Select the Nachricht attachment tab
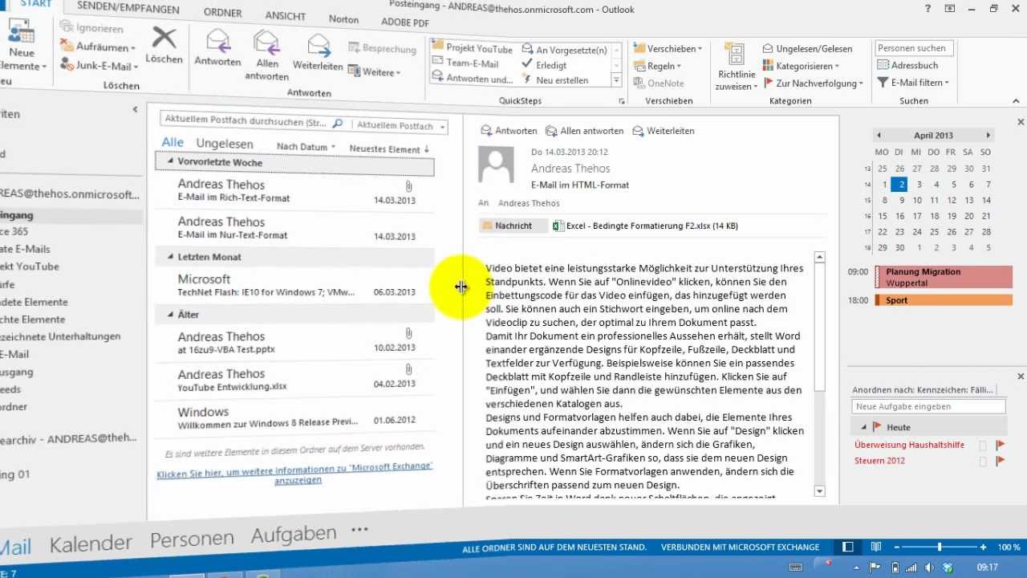 [x=513, y=226]
